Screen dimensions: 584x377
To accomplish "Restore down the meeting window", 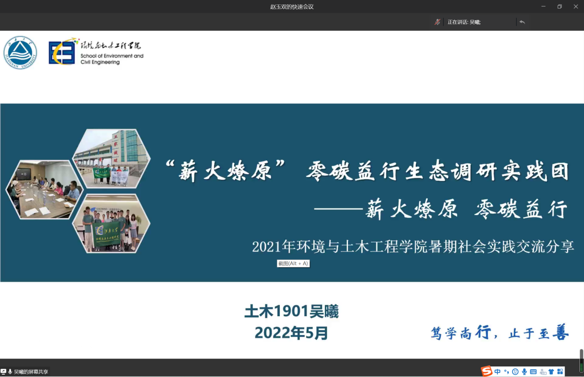I will coord(559,6).
